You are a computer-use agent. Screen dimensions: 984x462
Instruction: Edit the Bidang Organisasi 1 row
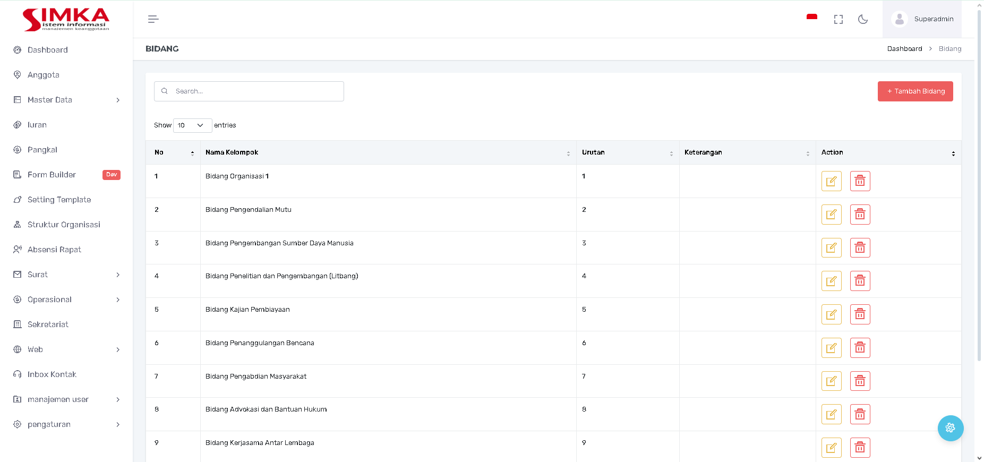pos(831,181)
